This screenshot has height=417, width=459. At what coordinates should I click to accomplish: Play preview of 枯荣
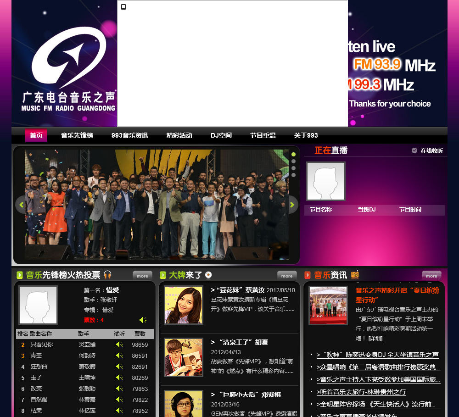(x=119, y=411)
